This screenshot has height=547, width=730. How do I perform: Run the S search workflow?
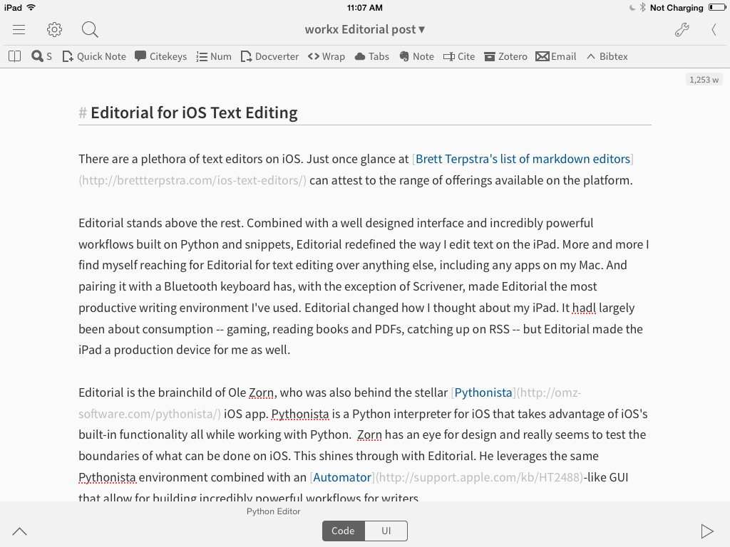click(x=41, y=56)
